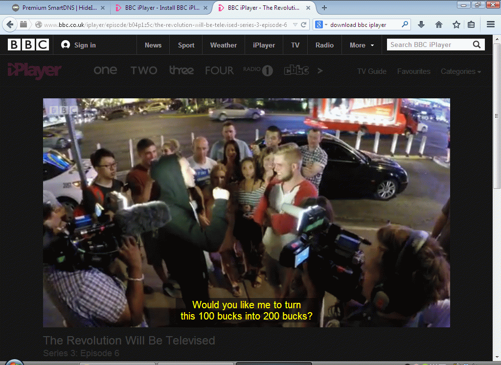Open the URL history dropdown arrow
The image size is (501, 365).
coord(295,24)
